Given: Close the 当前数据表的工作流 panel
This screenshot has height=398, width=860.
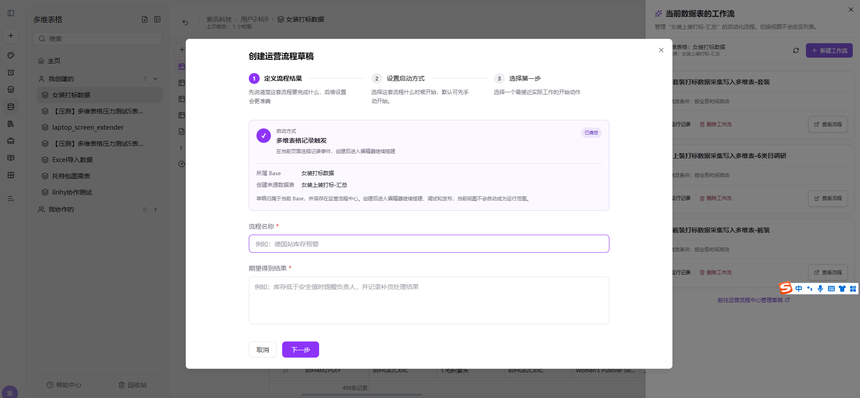Looking at the screenshot, I should [851, 9].
